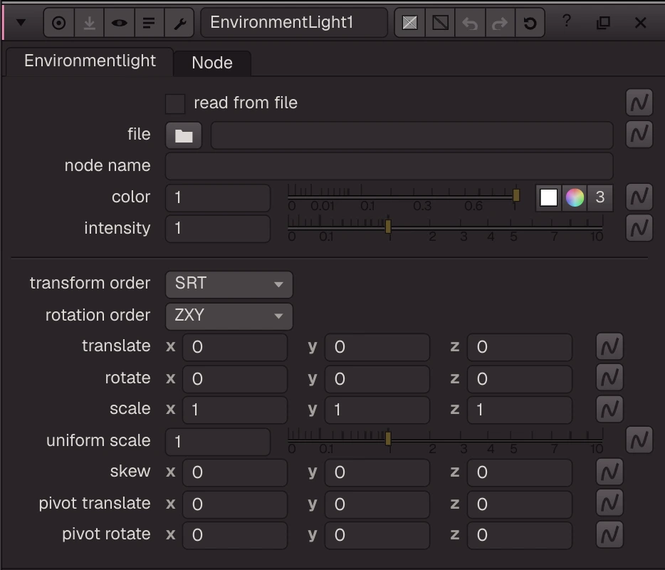Open the file browser folder button
Viewport: 665px width, 570px height.
click(x=184, y=135)
